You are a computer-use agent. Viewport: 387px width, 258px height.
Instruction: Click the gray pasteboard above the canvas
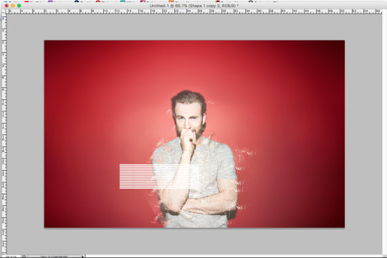[194, 26]
